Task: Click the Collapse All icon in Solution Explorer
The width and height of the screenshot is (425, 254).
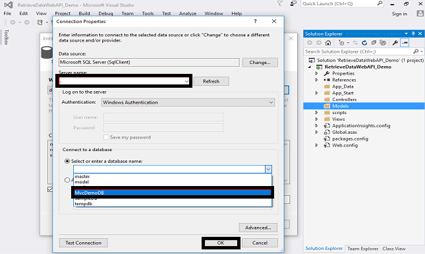Action: [x=374, y=43]
